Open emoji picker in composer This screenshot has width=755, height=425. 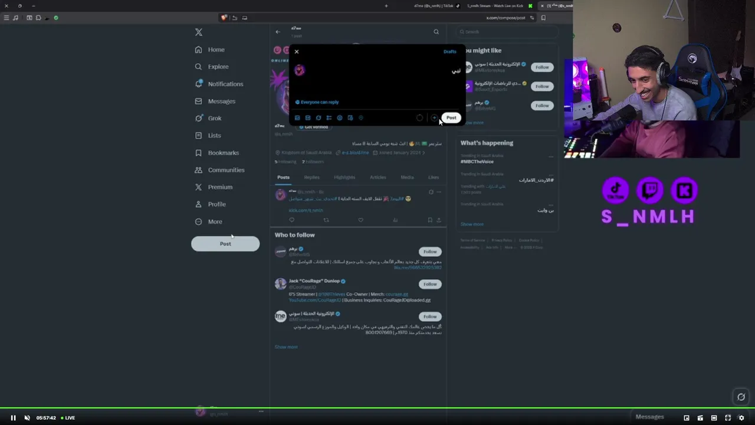[340, 118]
